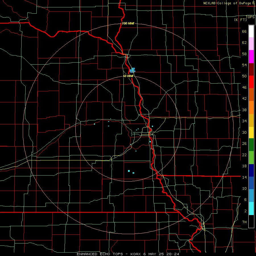This screenshot has width=256, height=256.
Task: Click the "TH" threshold label
Action: point(244,222)
